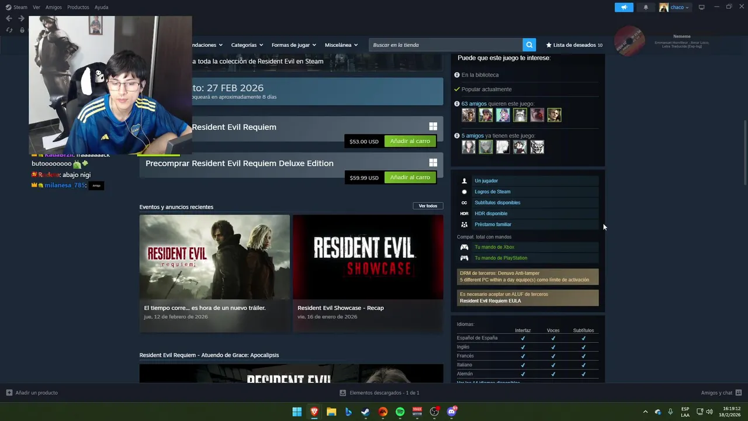Click the ESP LAA language indicator

coord(685,412)
